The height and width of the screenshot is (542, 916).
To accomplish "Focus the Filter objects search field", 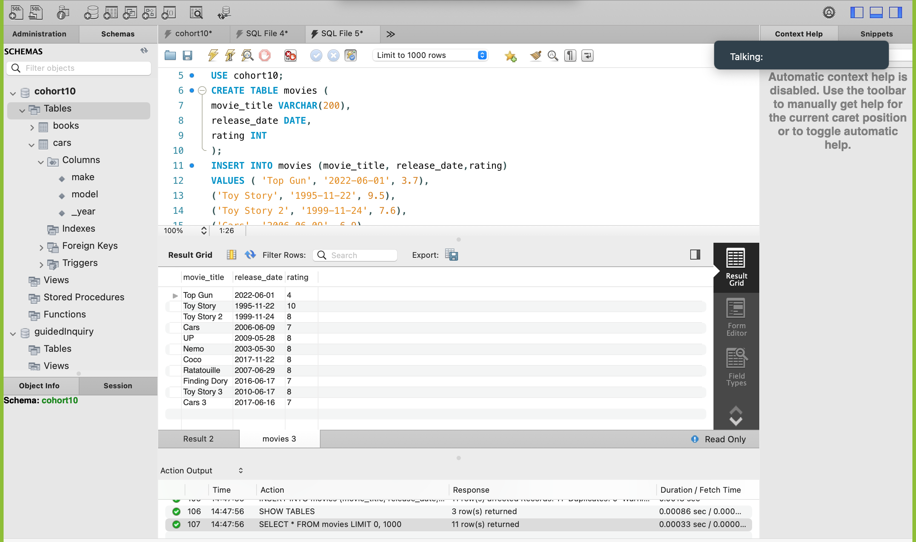I will coord(79,68).
